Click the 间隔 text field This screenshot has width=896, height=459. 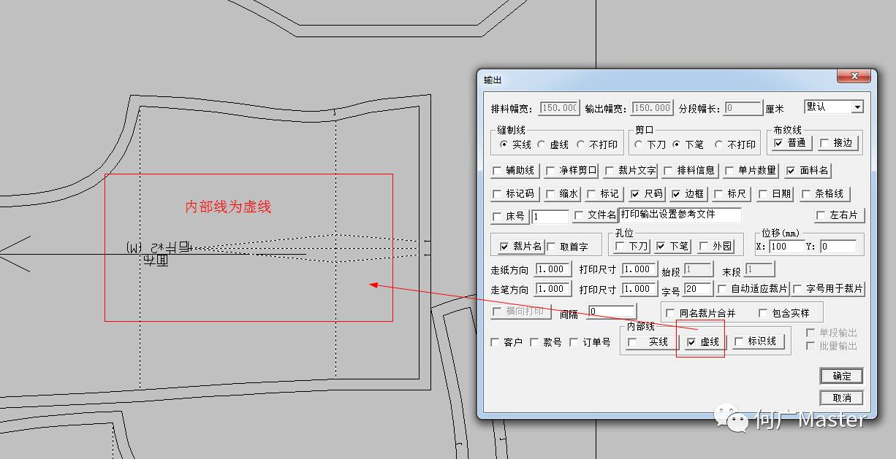point(611,312)
